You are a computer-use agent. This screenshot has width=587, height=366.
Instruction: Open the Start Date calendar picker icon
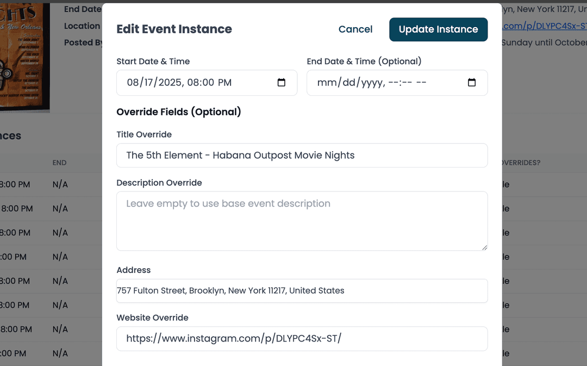click(282, 82)
